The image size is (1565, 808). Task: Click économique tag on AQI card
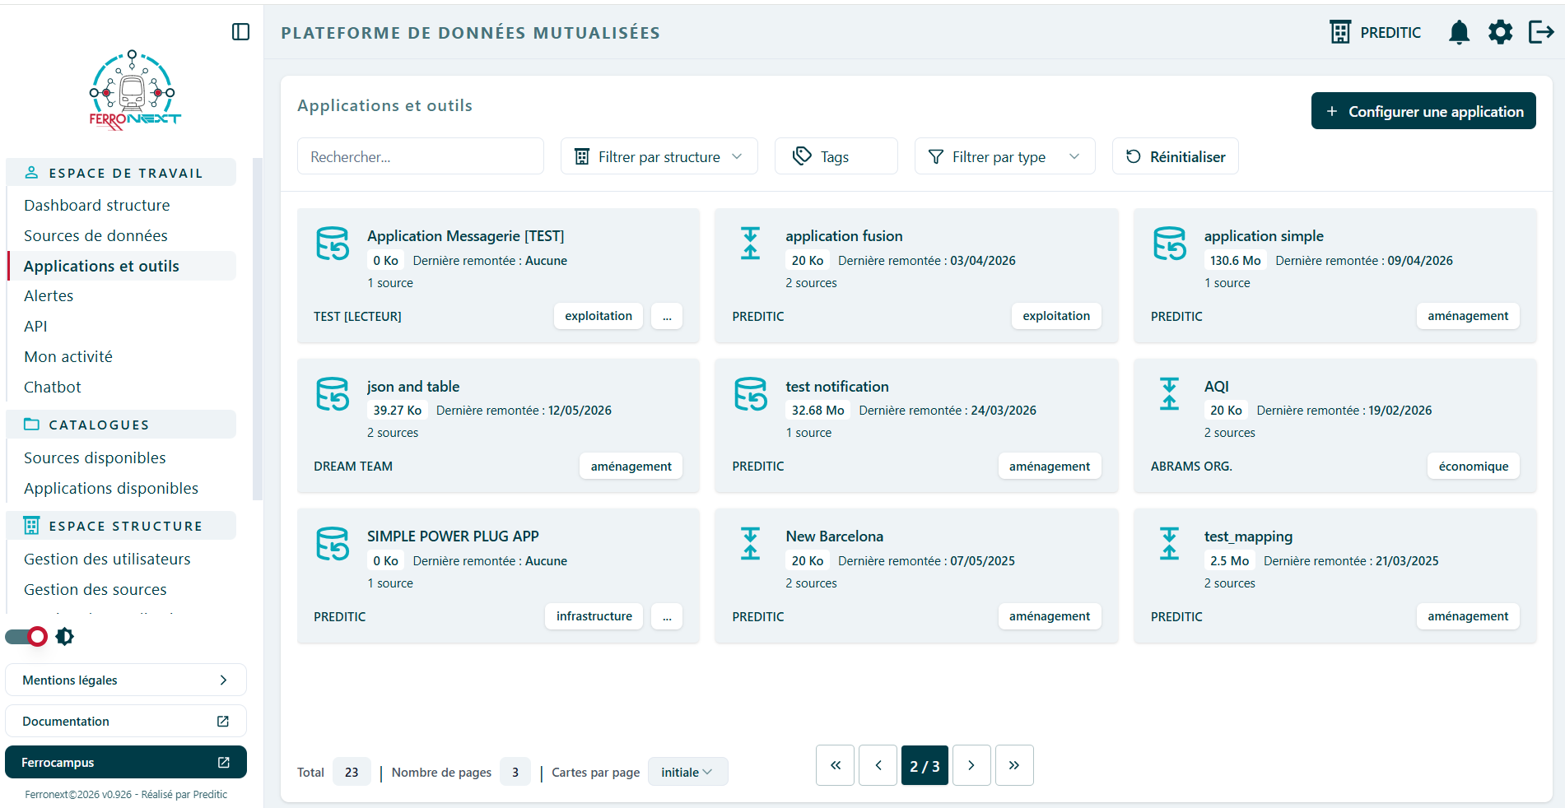1474,467
